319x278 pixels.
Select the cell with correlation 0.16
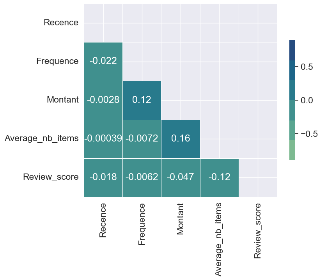[181, 138]
